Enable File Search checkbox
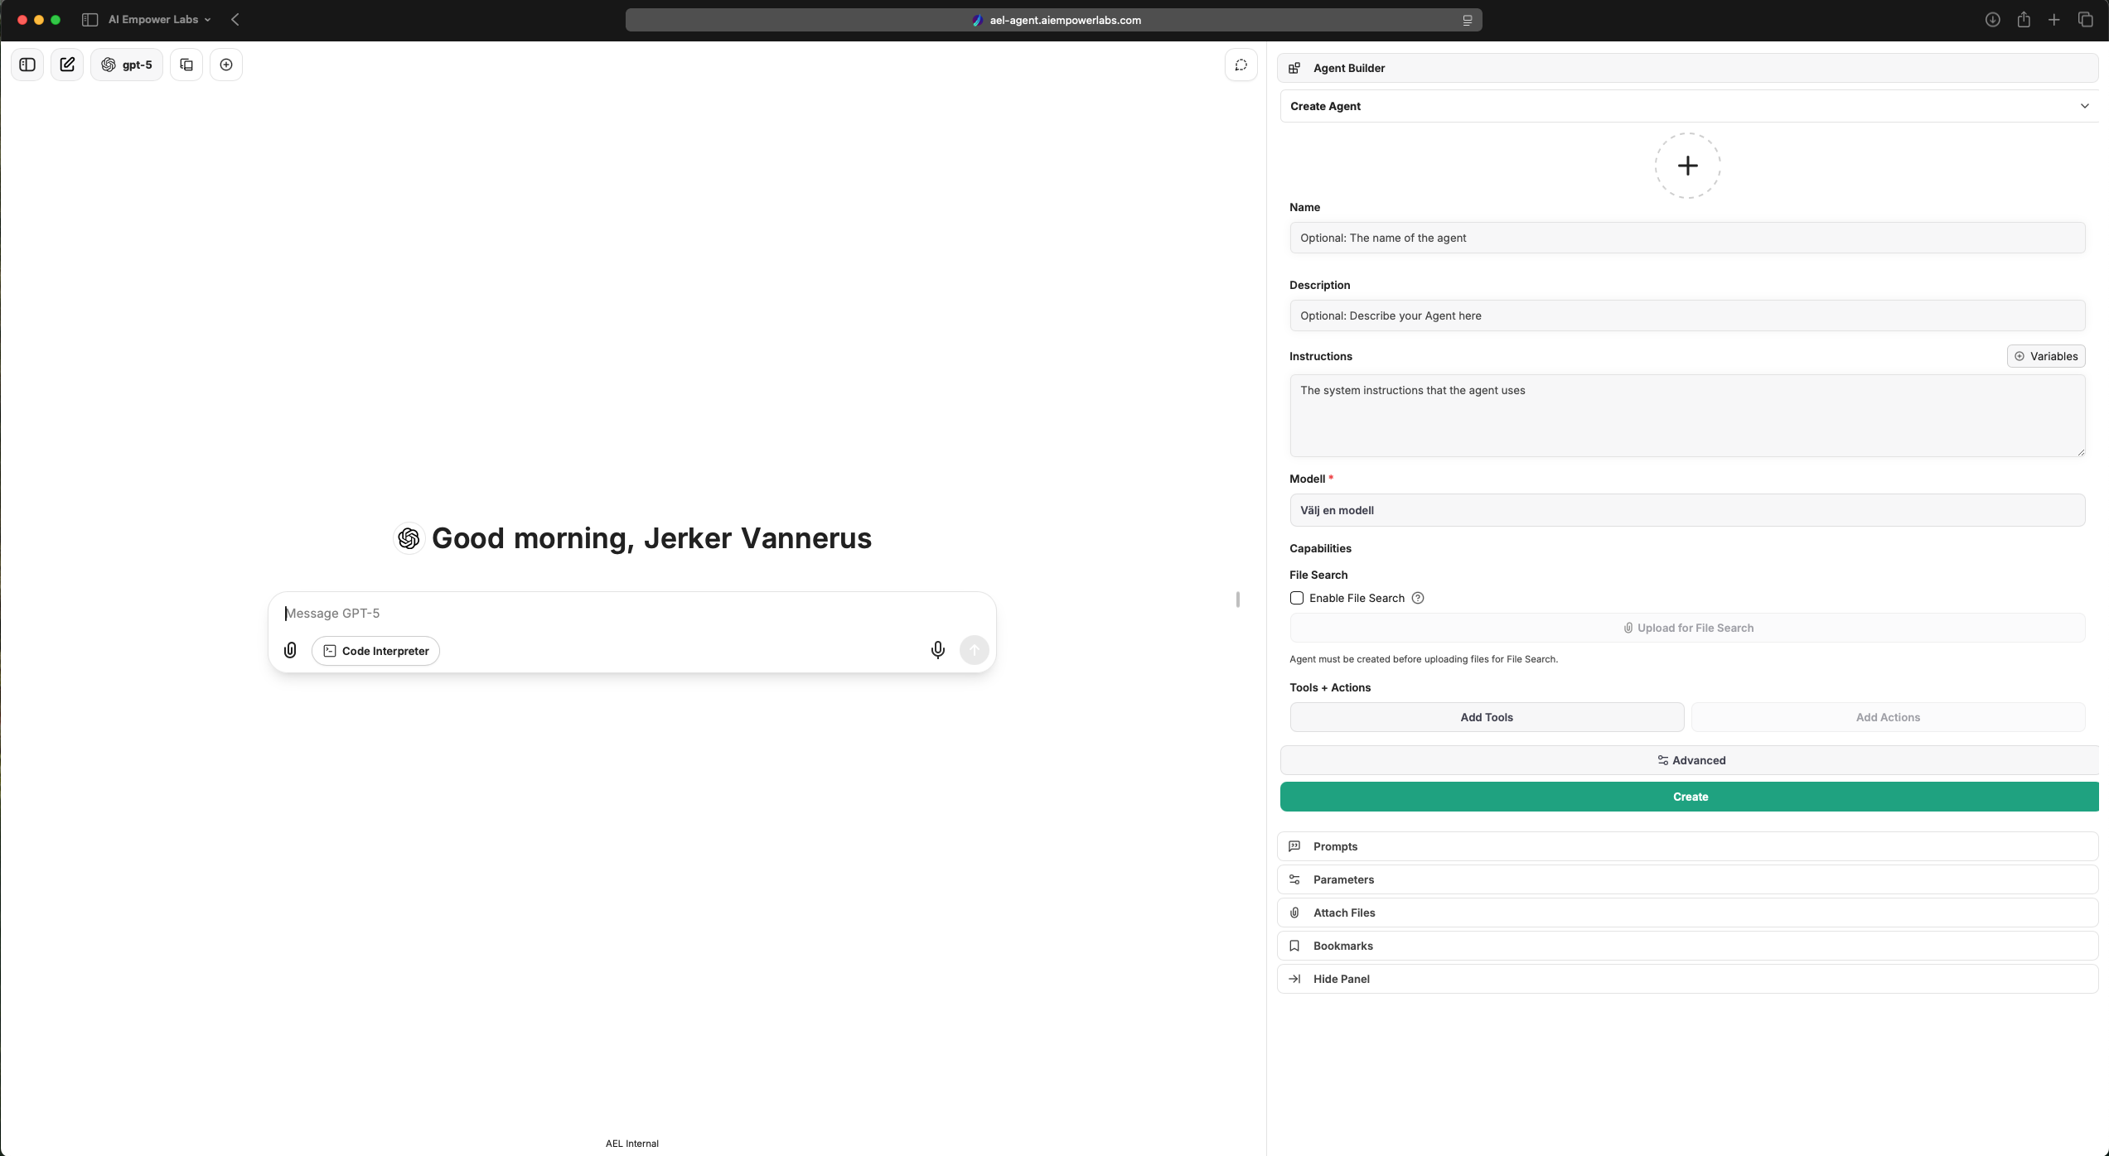2109x1156 pixels. tap(1297, 598)
